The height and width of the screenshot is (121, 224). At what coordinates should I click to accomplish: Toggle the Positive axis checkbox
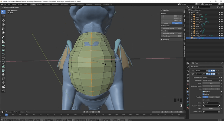(203, 94)
